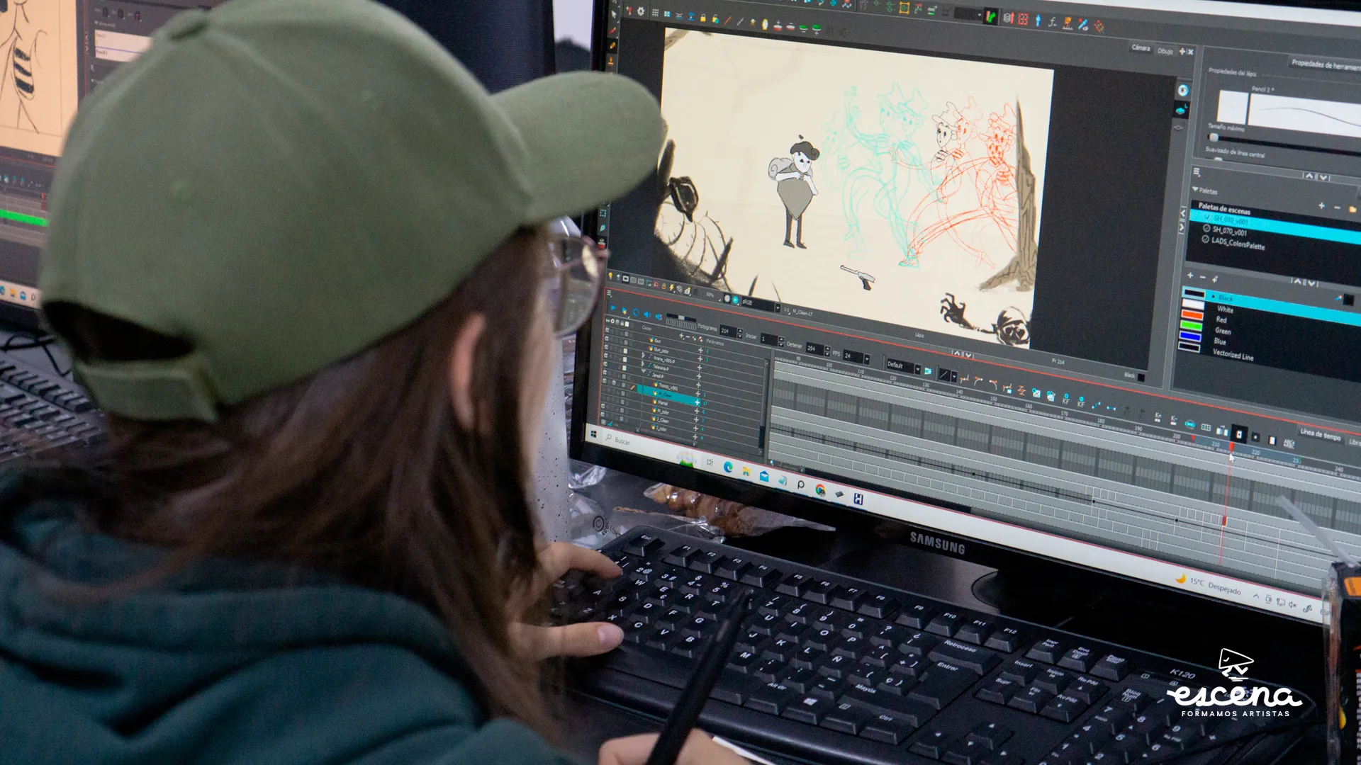
Task: Switch to the Dibujo view tab
Action: 1165,51
